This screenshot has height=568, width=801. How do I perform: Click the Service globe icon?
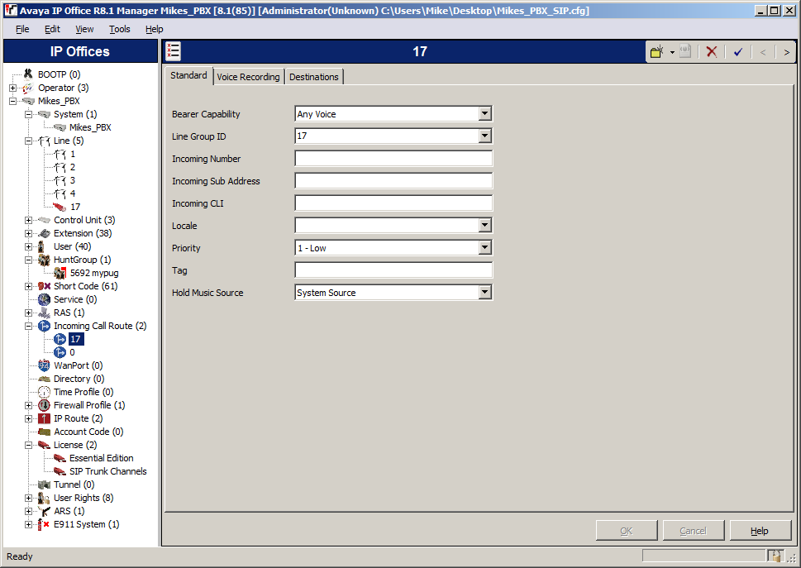(44, 299)
